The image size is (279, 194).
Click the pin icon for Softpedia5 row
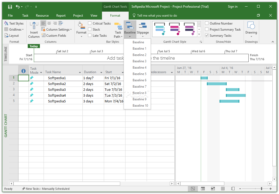(32, 101)
